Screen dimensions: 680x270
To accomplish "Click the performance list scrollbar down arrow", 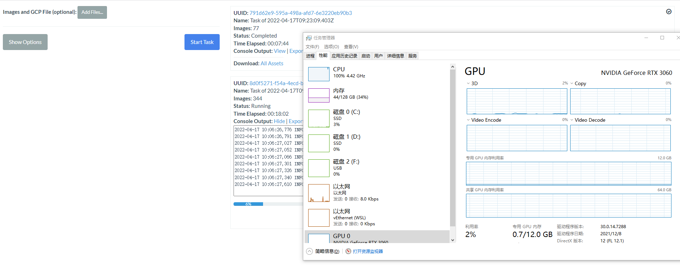I will (453, 240).
